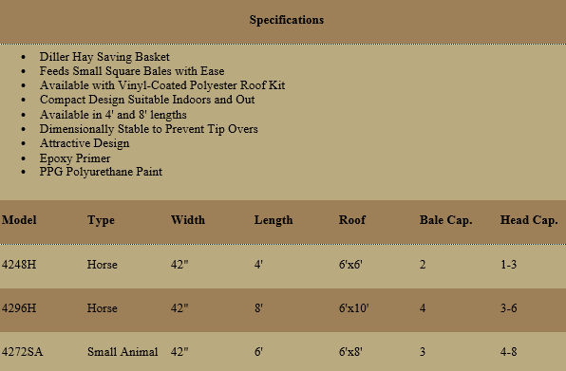Viewport: 566px width, 371px height.
Task: Select model 4272SA in the table
Action: pyautogui.click(x=23, y=352)
